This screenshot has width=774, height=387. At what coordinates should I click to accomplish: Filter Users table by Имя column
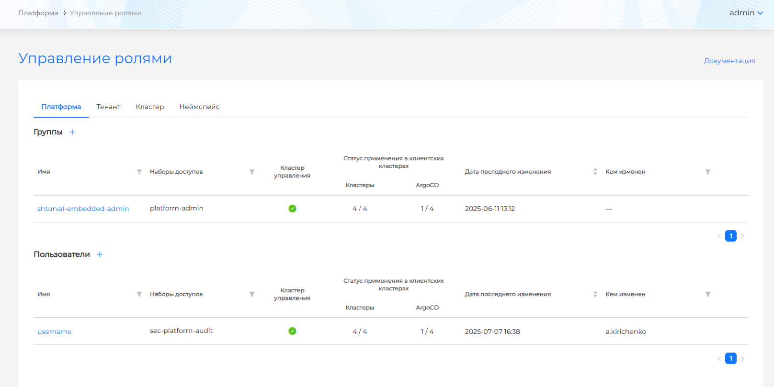[139, 294]
